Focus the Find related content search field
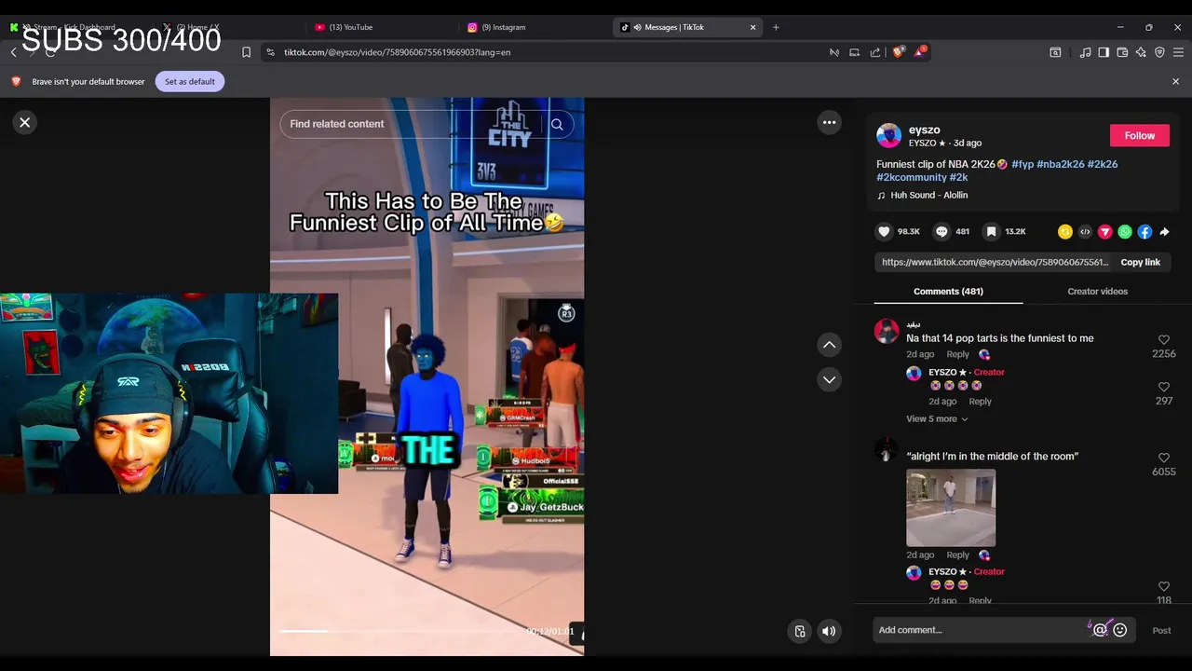Screen dimensions: 1192x671 click(x=410, y=124)
